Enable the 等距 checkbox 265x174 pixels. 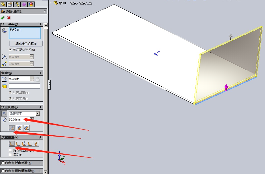tap(10, 154)
